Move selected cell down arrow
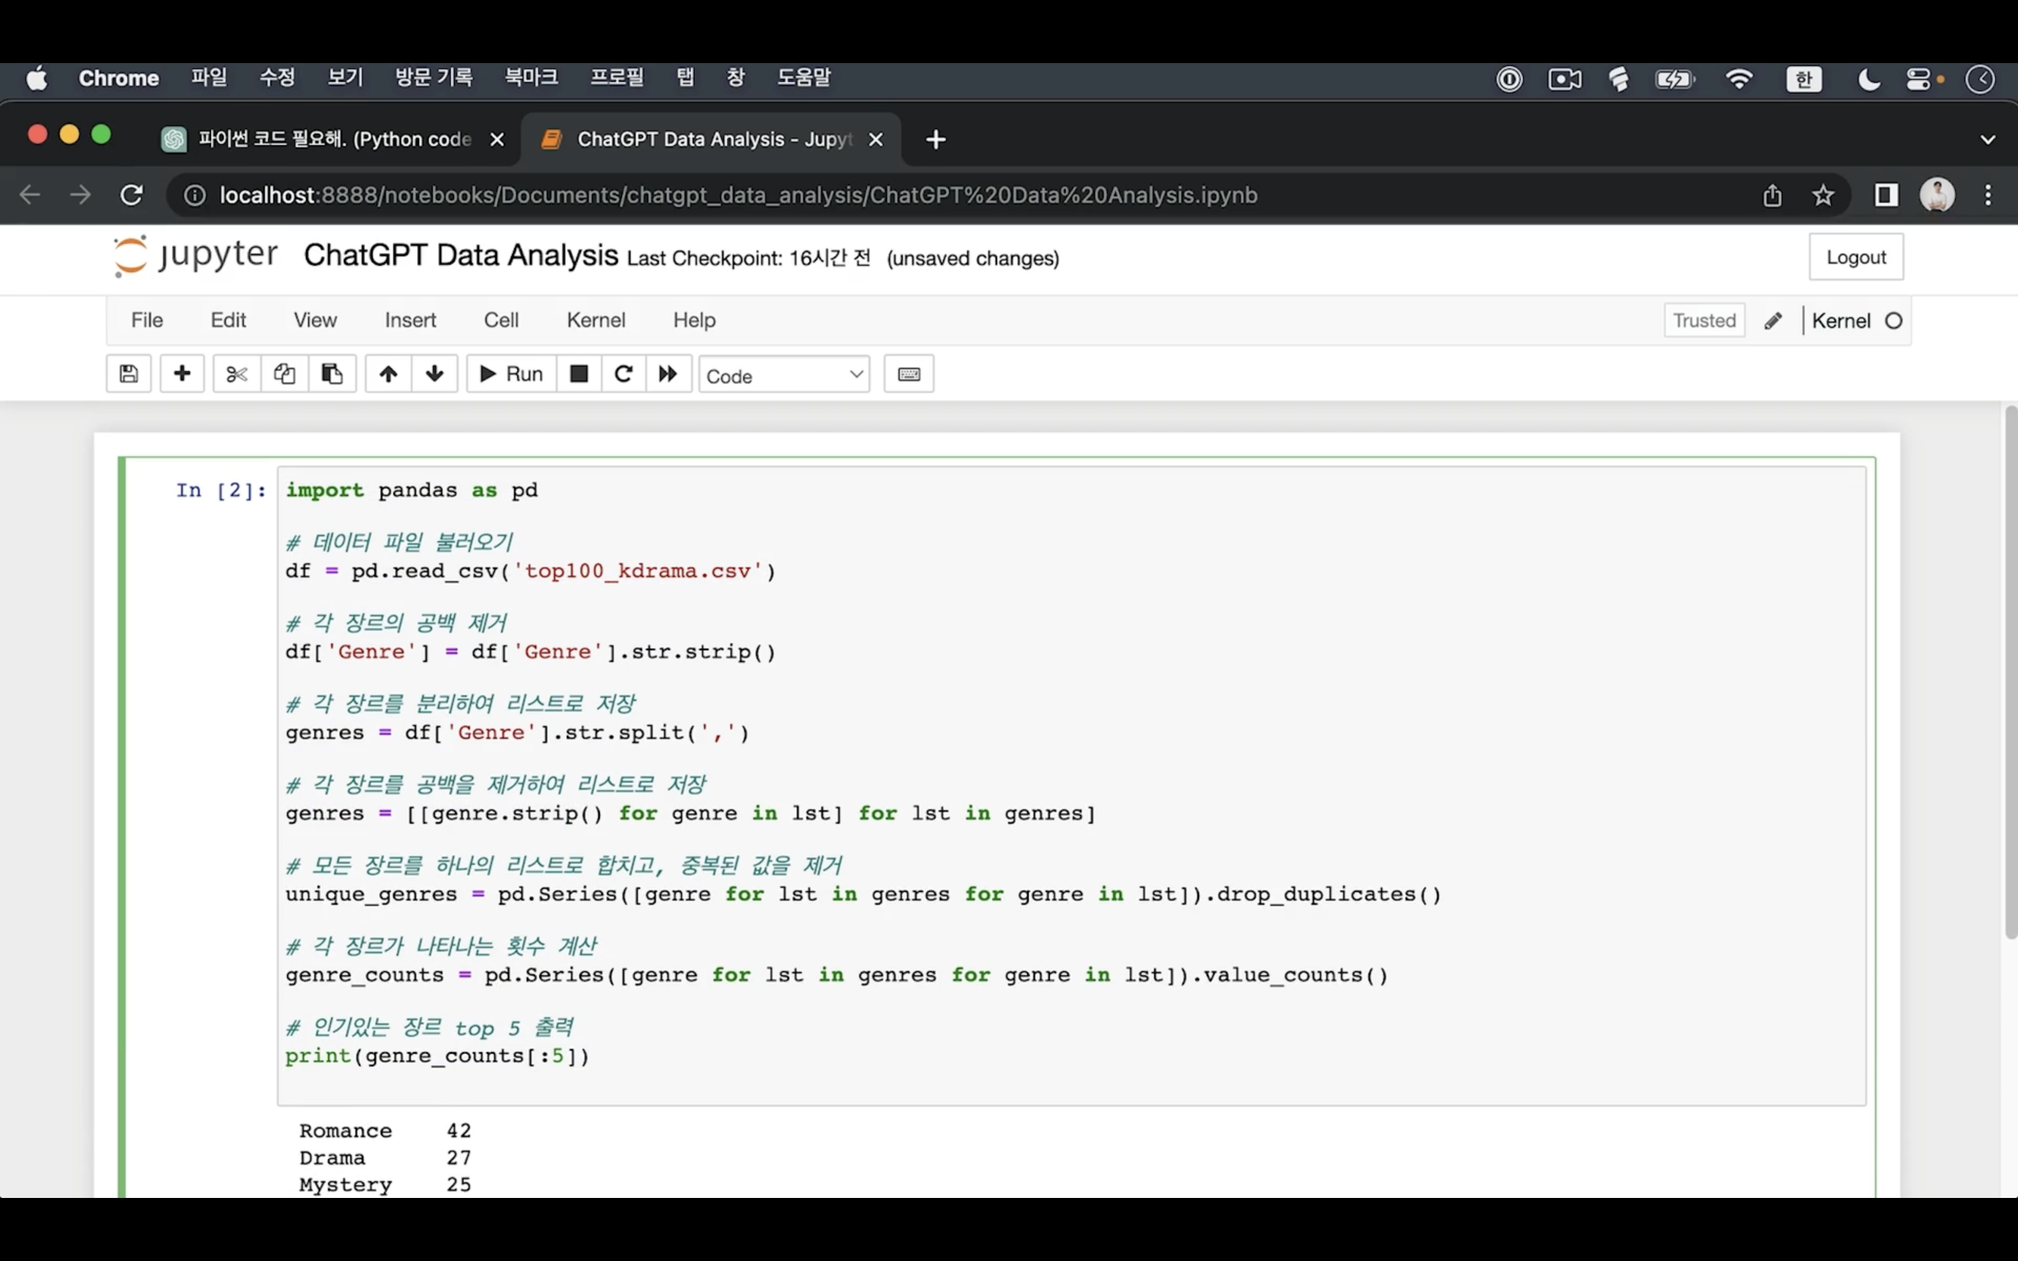Viewport: 2018px width, 1261px height. (434, 373)
